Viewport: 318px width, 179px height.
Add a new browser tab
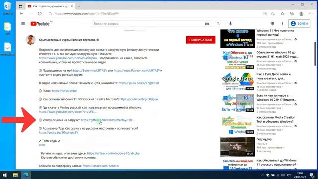tap(79, 6)
